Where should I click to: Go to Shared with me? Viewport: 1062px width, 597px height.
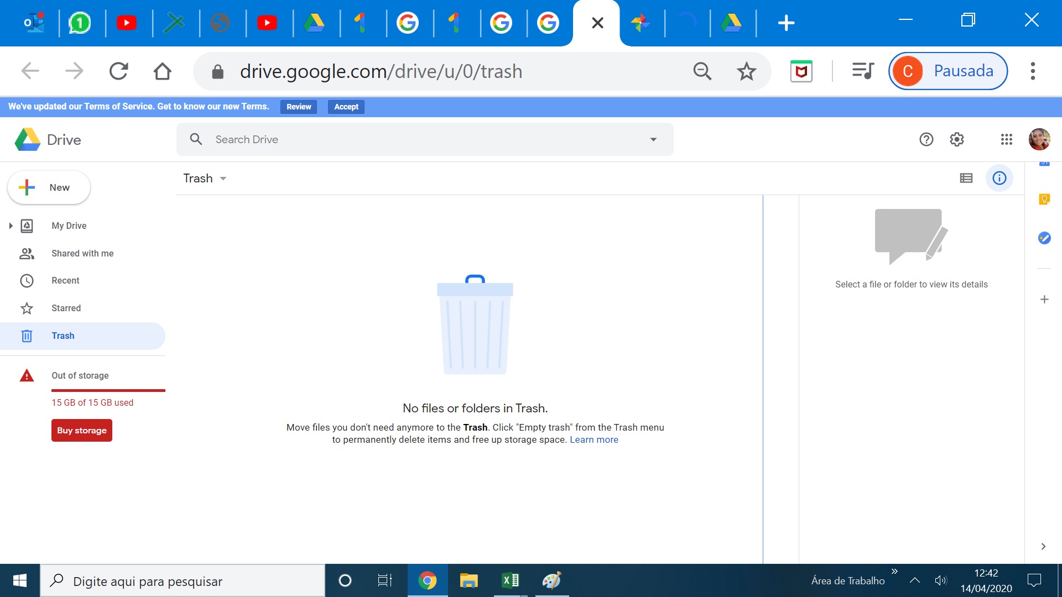pyautogui.click(x=82, y=253)
